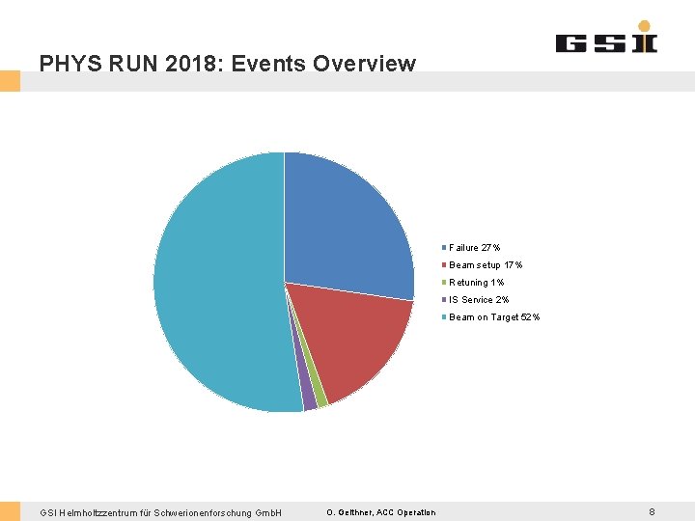Click the GSI logo
Viewport: 695px width, 521px height.
(606, 37)
